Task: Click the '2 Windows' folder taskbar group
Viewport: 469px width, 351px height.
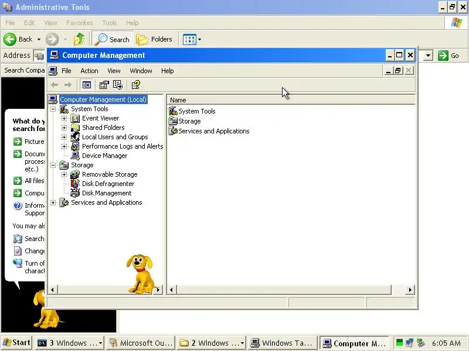Action: click(x=212, y=343)
